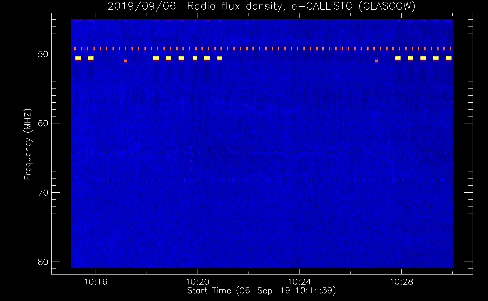
Task: Select the 80 frequency tick label
Action: pos(43,262)
